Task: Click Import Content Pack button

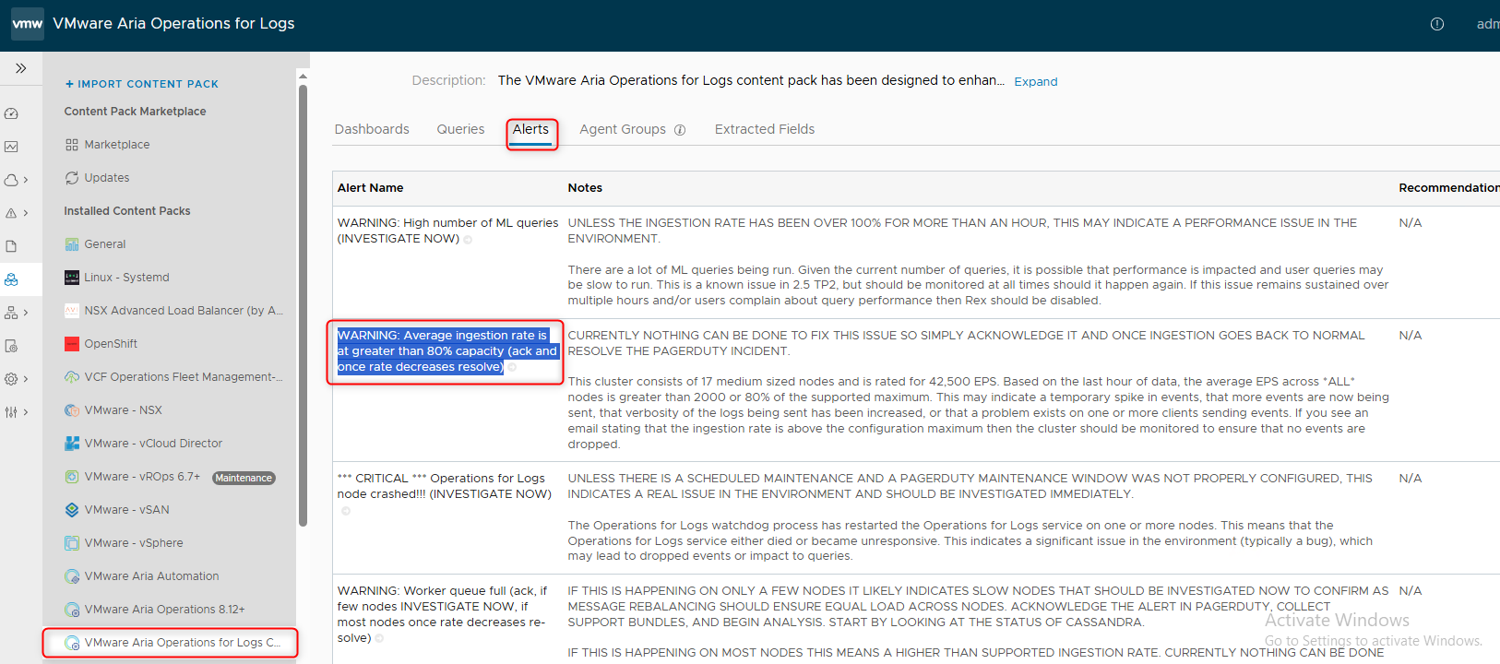Action: (x=142, y=84)
